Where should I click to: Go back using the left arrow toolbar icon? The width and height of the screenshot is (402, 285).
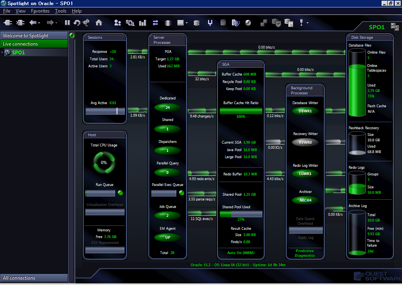tap(33, 23)
